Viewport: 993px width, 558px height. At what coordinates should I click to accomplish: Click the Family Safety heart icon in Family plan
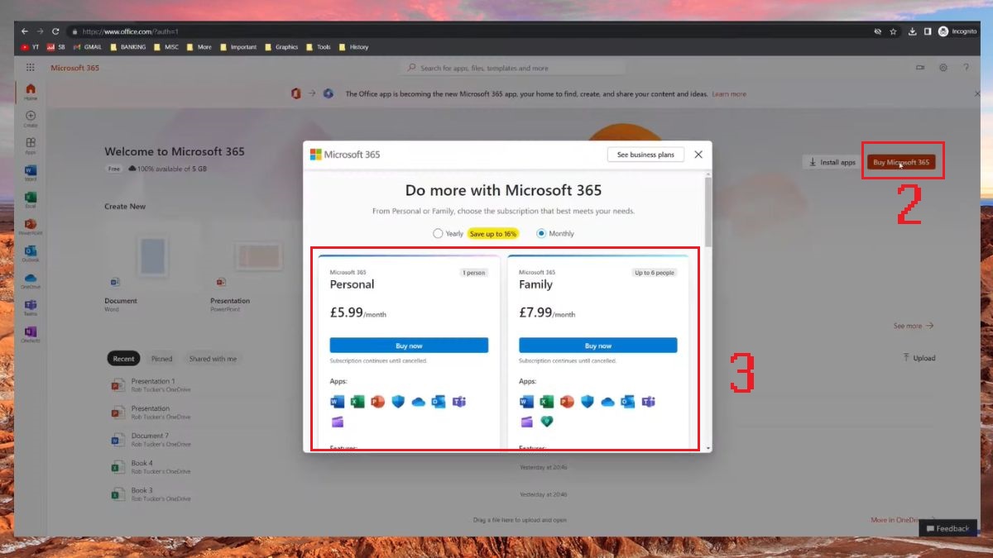pos(546,422)
